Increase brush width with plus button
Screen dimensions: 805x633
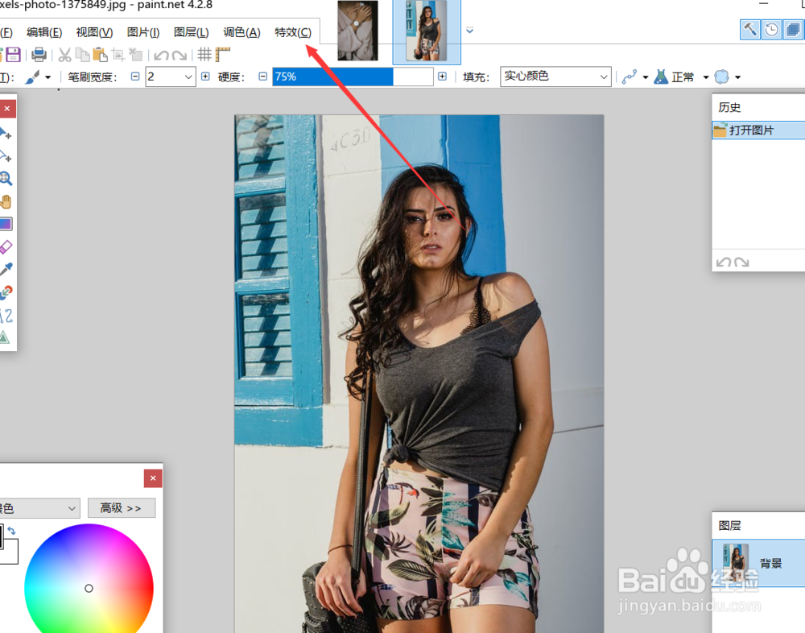click(x=205, y=77)
